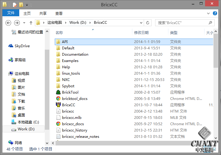Sort by the 类型 column header
This screenshot has height=155, width=221.
point(174,33)
